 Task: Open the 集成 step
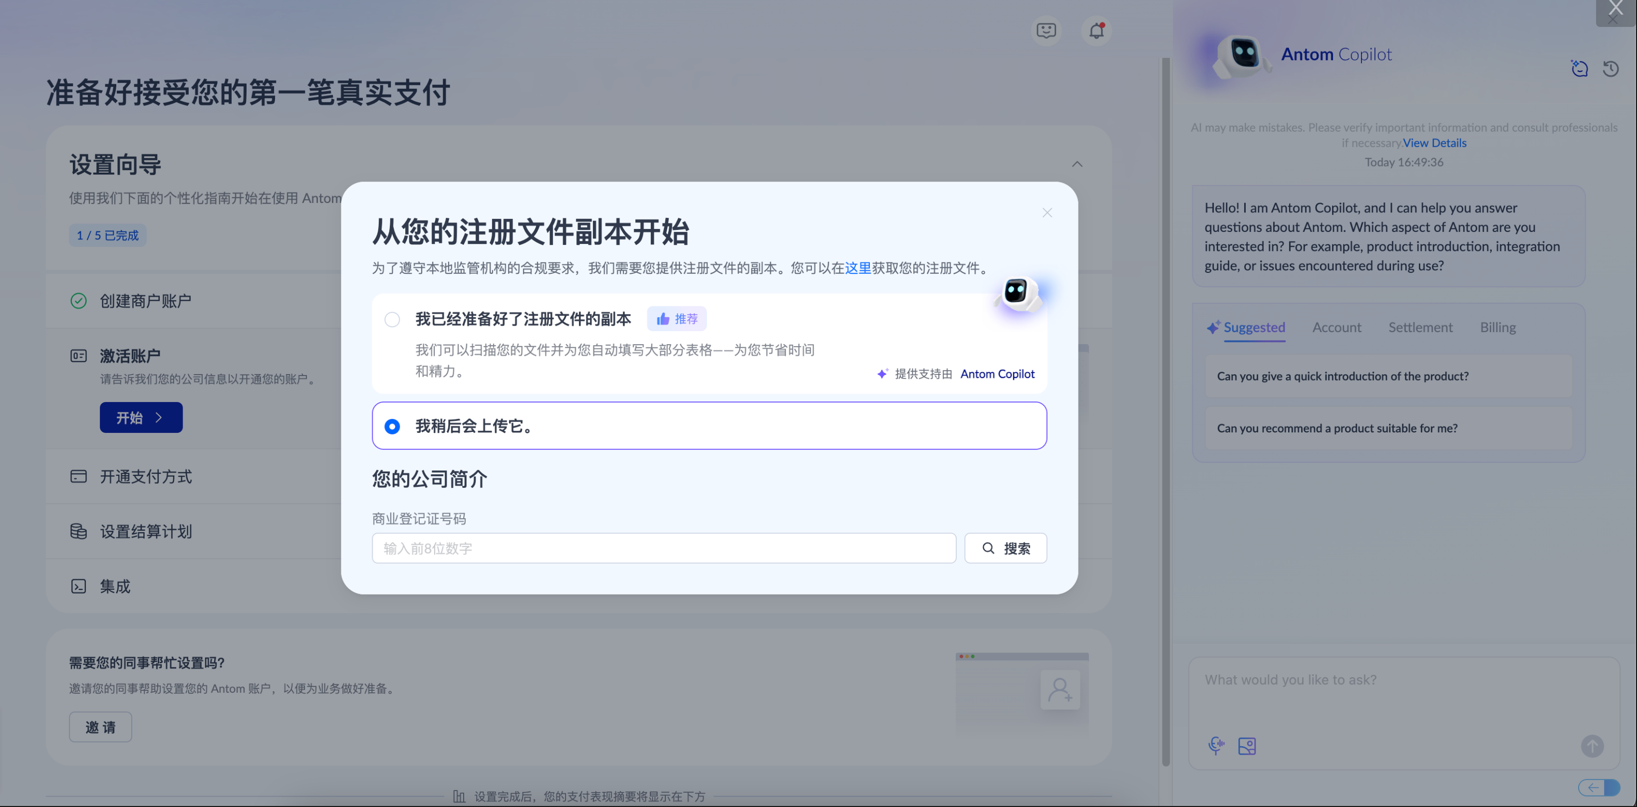[115, 586]
